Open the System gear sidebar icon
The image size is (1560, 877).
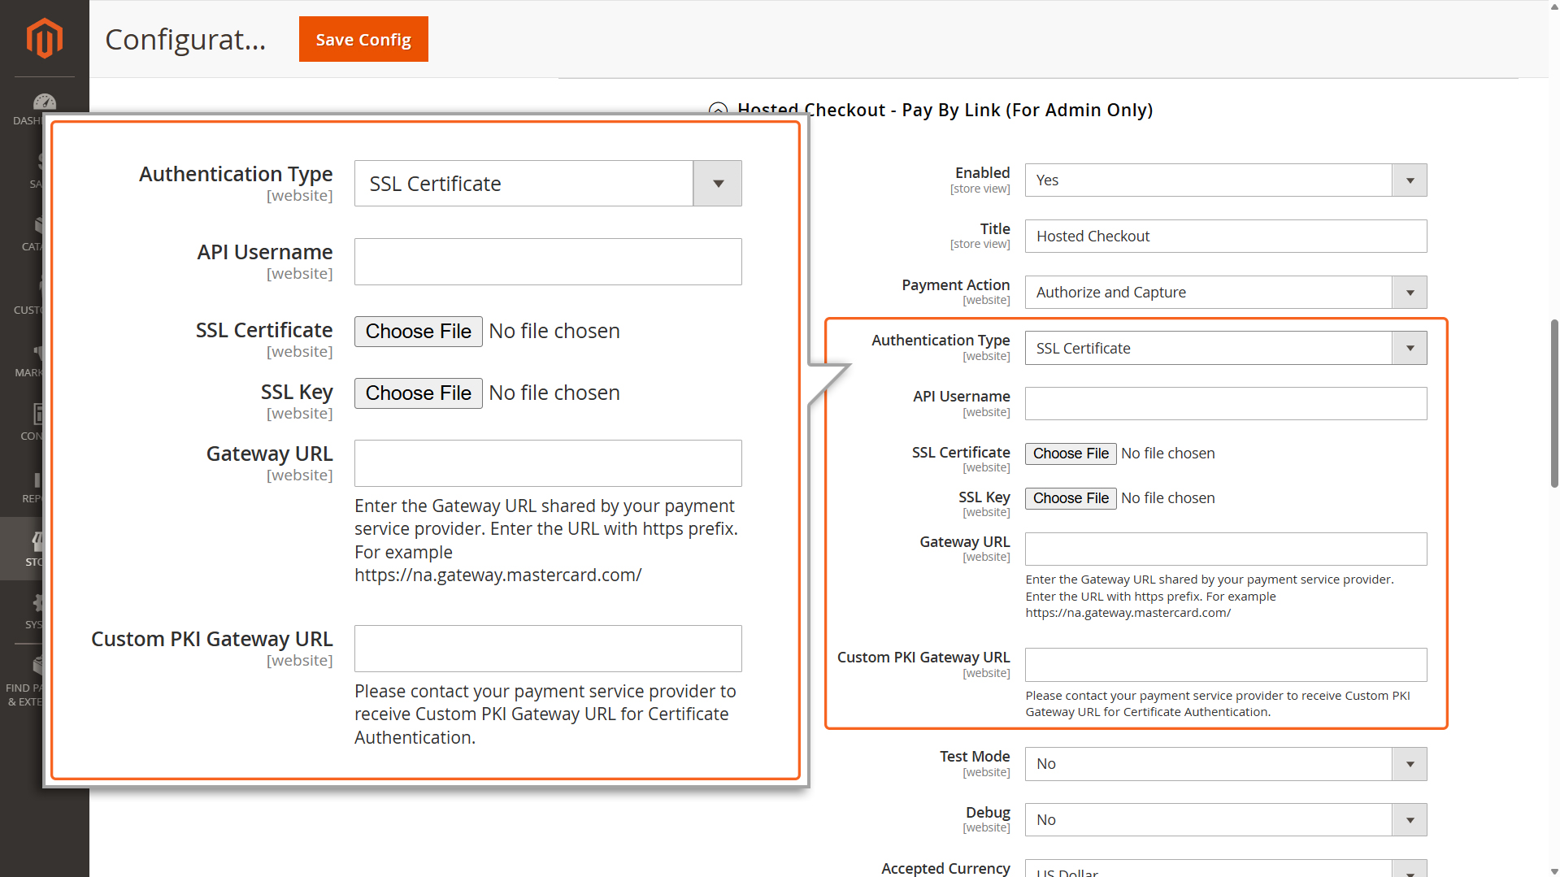tap(37, 603)
